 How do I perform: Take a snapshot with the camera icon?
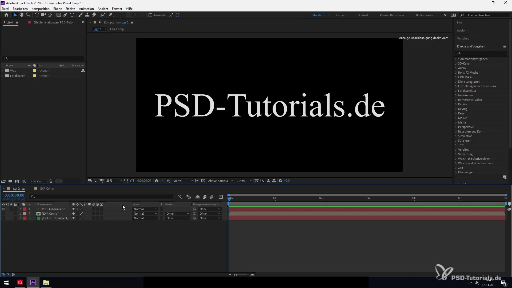(157, 181)
